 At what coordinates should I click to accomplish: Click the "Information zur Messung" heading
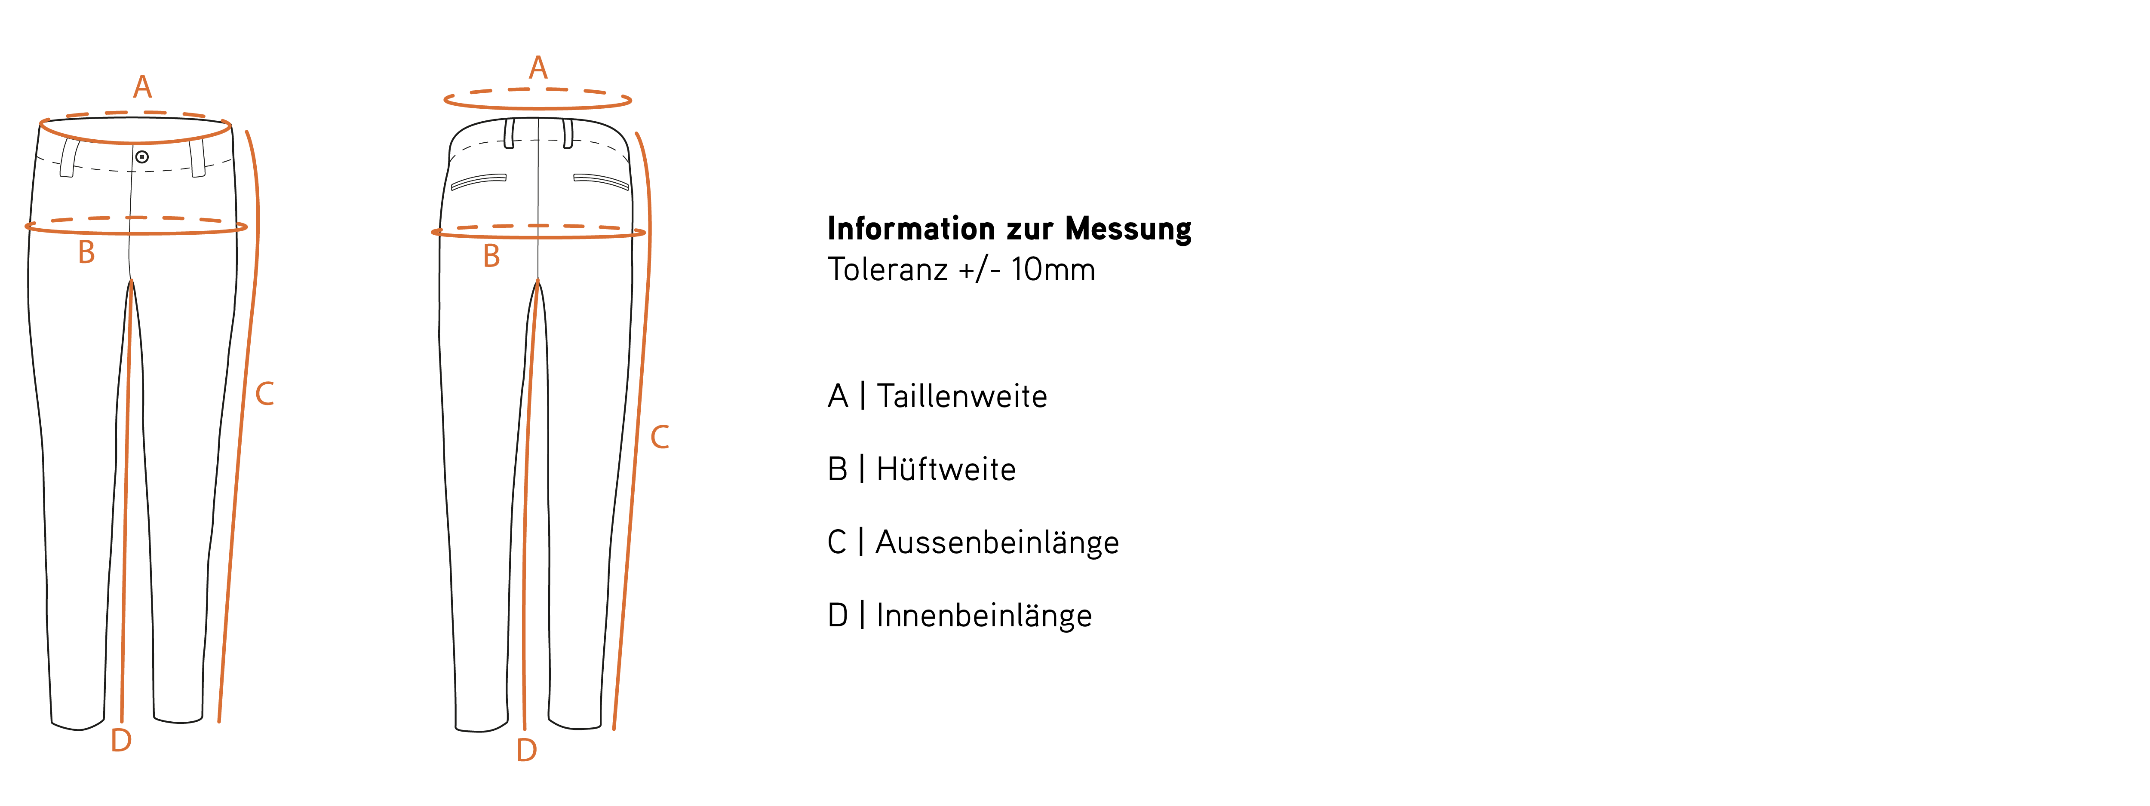1009,229
